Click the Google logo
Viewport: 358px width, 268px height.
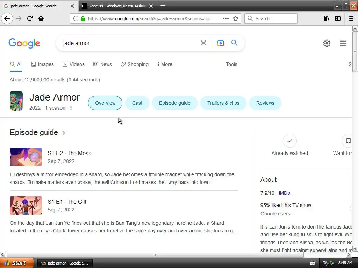coord(24,43)
